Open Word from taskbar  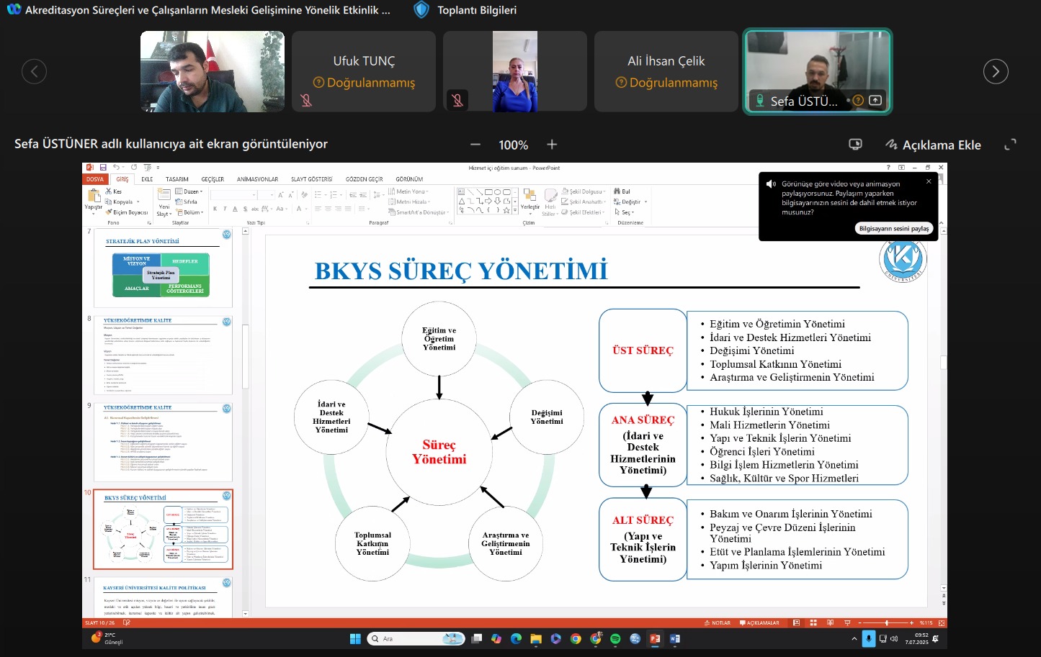coord(675,638)
